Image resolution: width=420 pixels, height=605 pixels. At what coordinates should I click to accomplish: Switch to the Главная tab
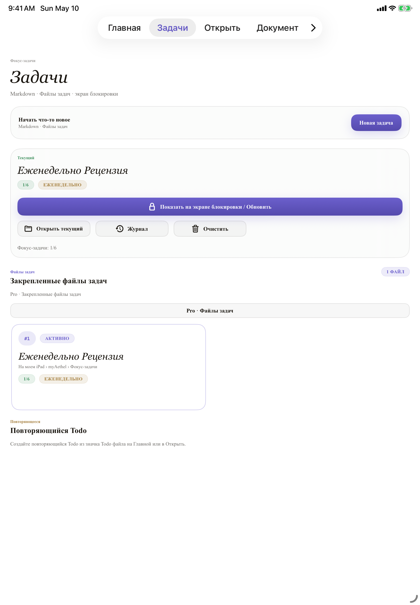pyautogui.click(x=124, y=28)
